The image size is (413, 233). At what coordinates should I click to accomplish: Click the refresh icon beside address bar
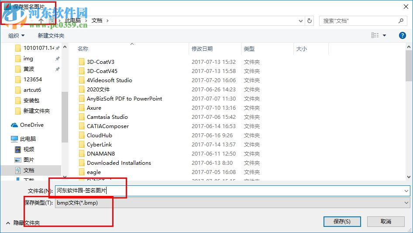310,21
